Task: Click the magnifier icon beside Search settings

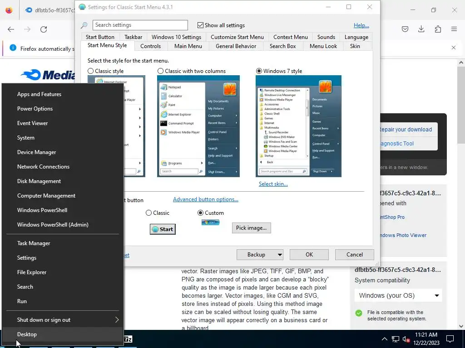Action: click(x=84, y=25)
